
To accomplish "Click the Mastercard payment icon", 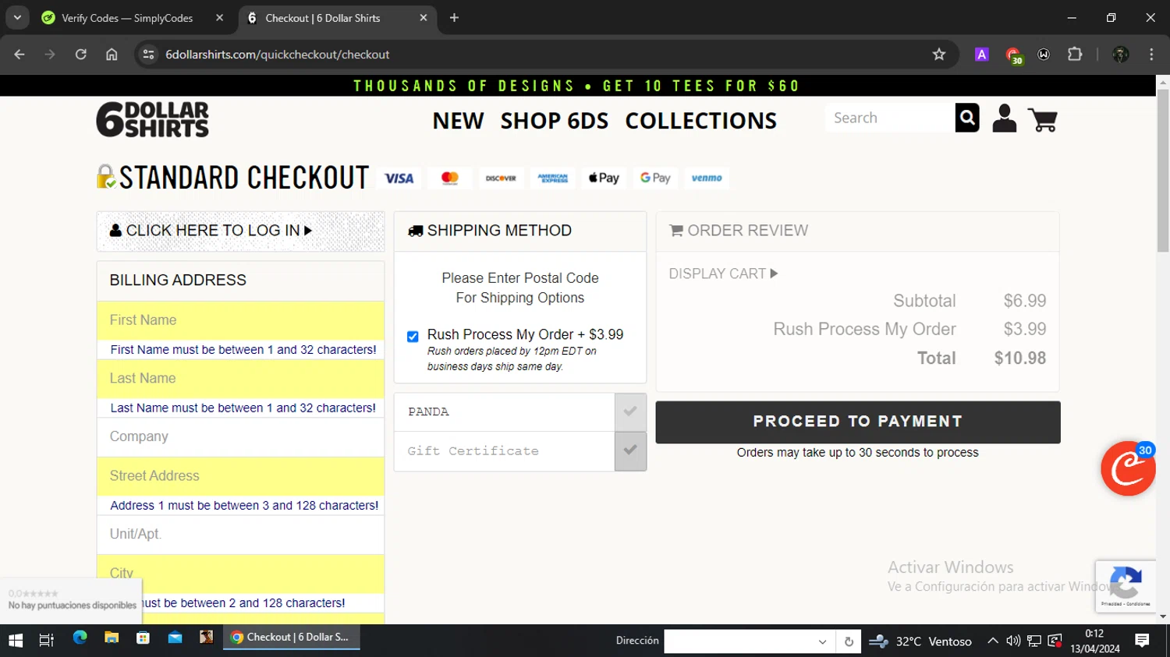I will tap(449, 178).
